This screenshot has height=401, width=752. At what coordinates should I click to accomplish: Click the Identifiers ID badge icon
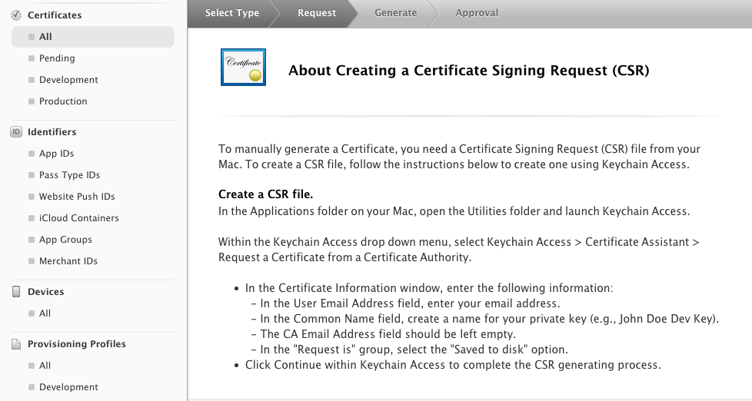16,132
